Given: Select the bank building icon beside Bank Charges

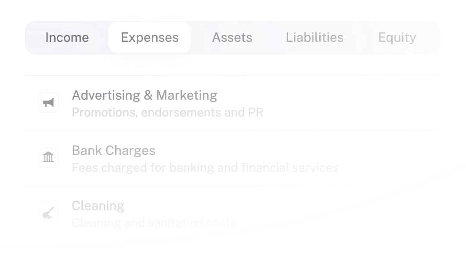Looking at the screenshot, I should (x=48, y=157).
